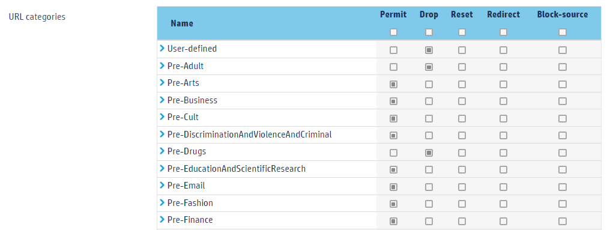Check the header Block-source select-all checkbox

(x=563, y=32)
